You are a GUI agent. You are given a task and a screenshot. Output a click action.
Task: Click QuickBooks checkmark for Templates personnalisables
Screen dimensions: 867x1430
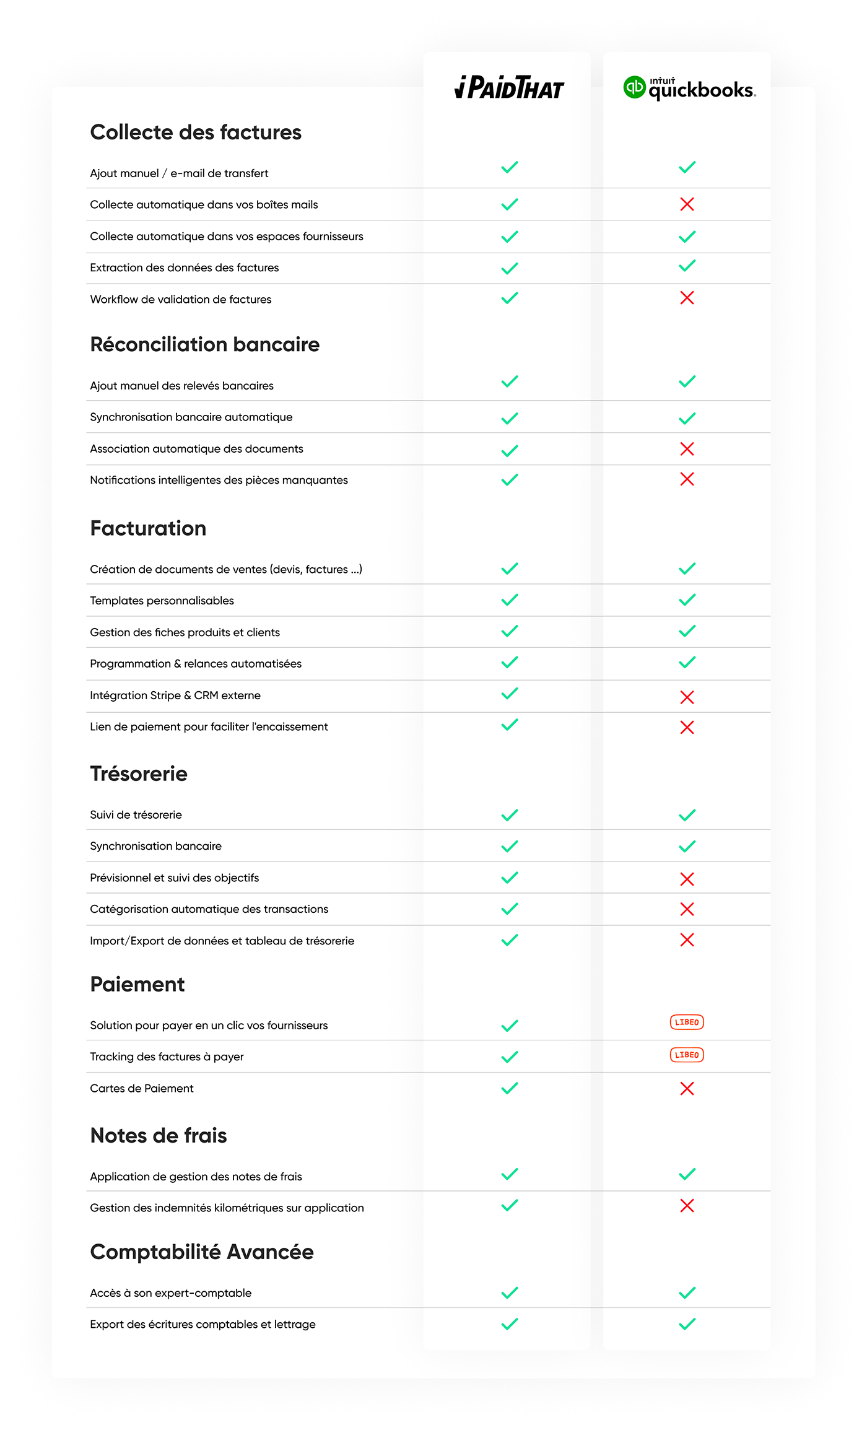click(687, 600)
